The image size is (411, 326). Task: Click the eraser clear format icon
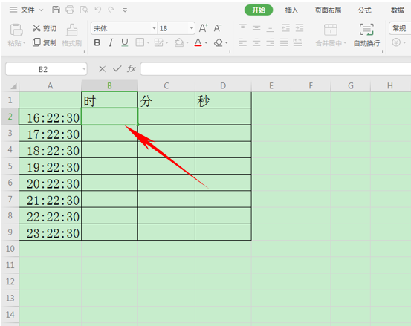[219, 42]
